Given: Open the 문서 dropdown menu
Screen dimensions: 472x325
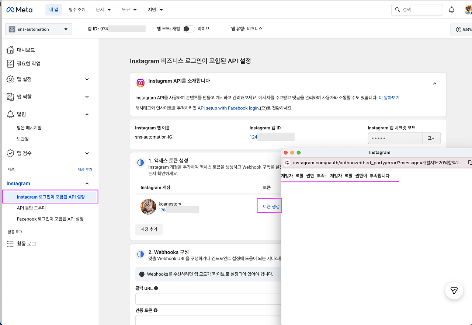Looking at the screenshot, I should tap(103, 10).
